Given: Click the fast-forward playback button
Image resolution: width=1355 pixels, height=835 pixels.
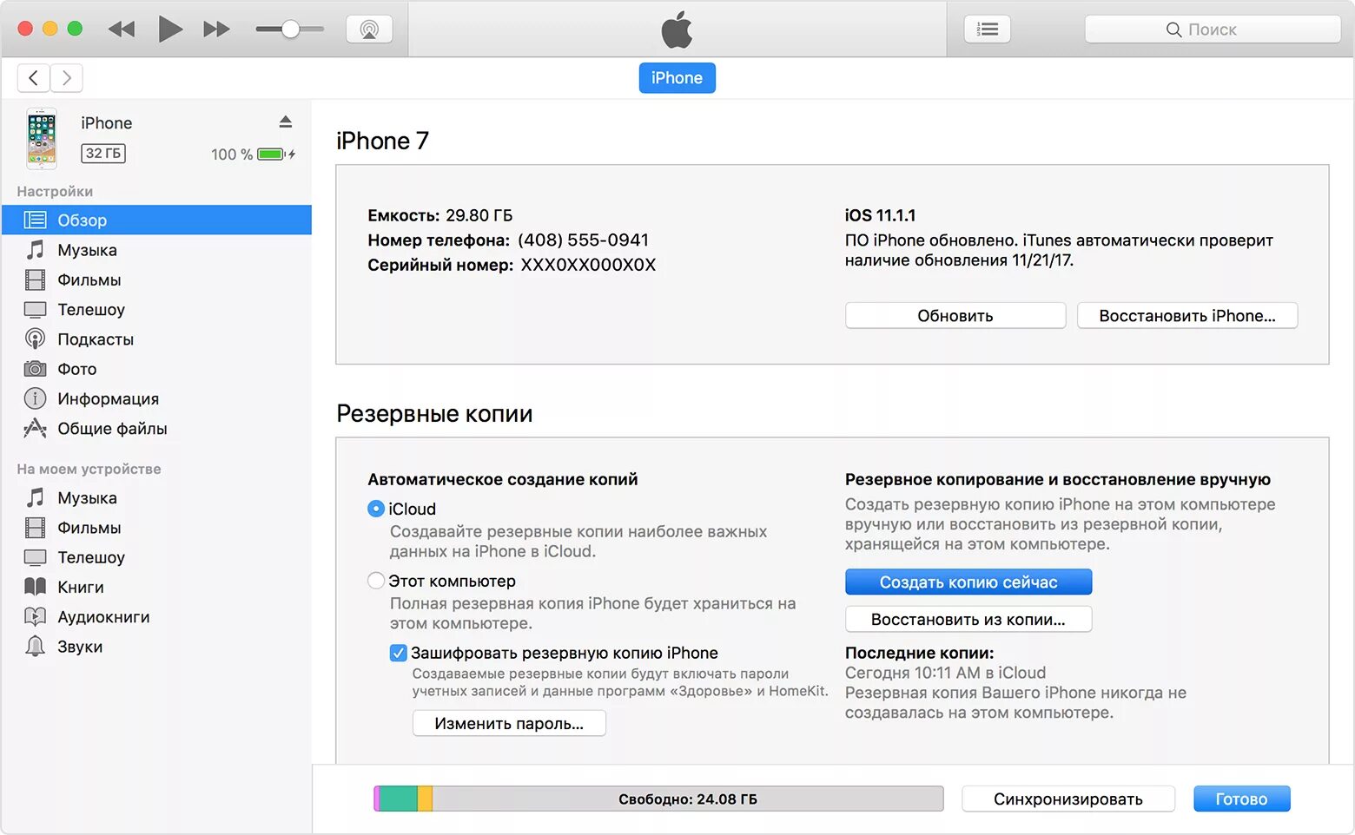Looking at the screenshot, I should coord(216,30).
